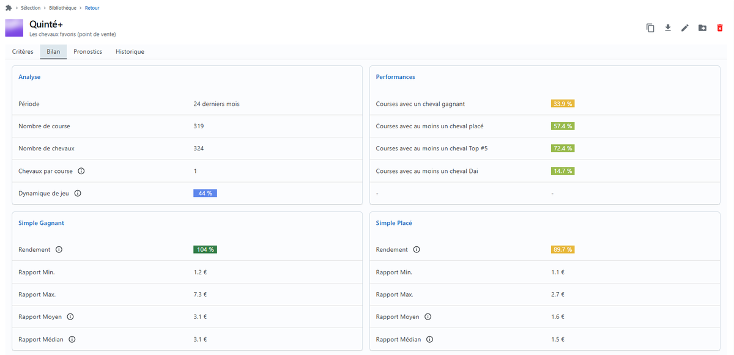Click the Rapport Max. value 2.7 €
The width and height of the screenshot is (734, 355).
point(558,295)
